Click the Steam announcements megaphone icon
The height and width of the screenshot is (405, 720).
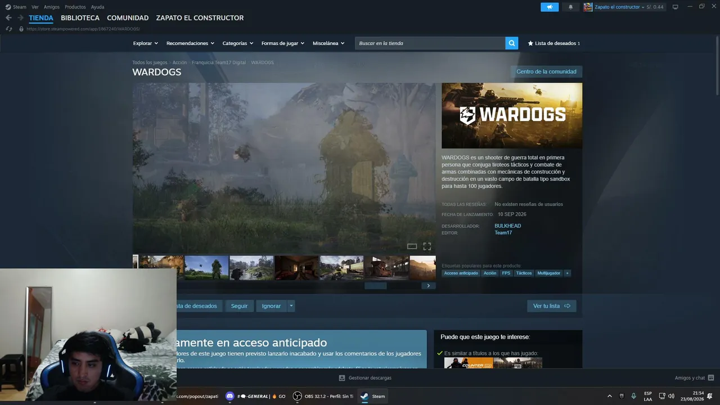coord(550,7)
